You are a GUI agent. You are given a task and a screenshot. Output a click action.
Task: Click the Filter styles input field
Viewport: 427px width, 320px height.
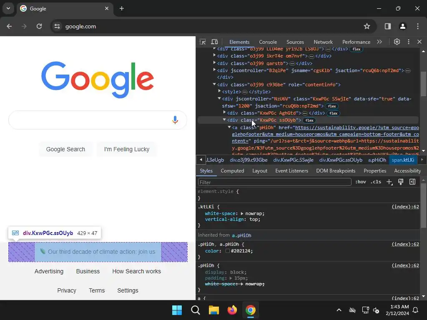coord(274,182)
